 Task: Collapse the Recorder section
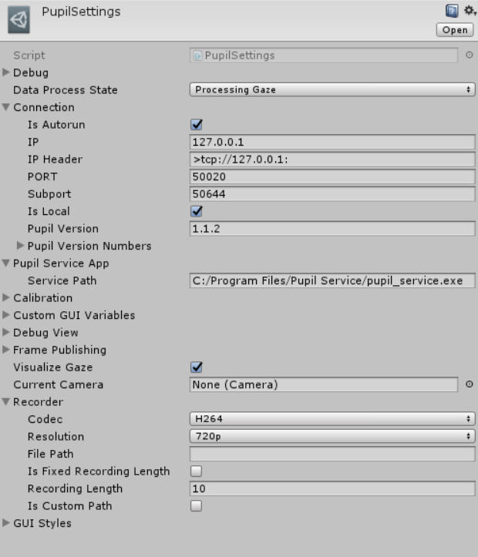point(5,401)
